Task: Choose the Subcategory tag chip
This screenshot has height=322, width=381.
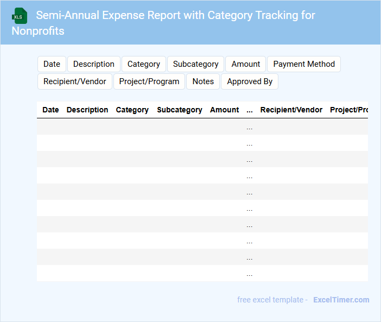Action: point(195,64)
